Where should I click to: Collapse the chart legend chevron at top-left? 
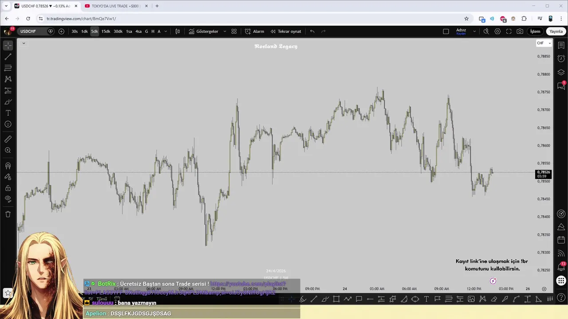click(24, 43)
